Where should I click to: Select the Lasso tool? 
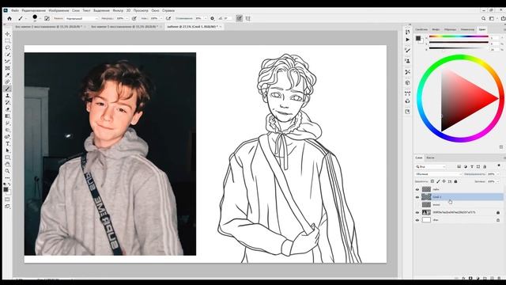(x=7, y=47)
